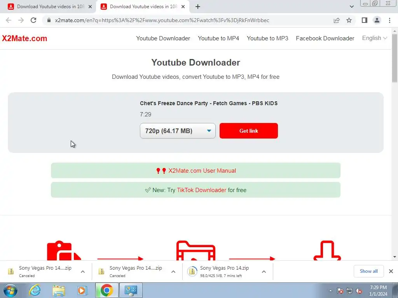398x298 pixels.
Task: Click the red film folder step icon
Action: pyautogui.click(x=196, y=250)
